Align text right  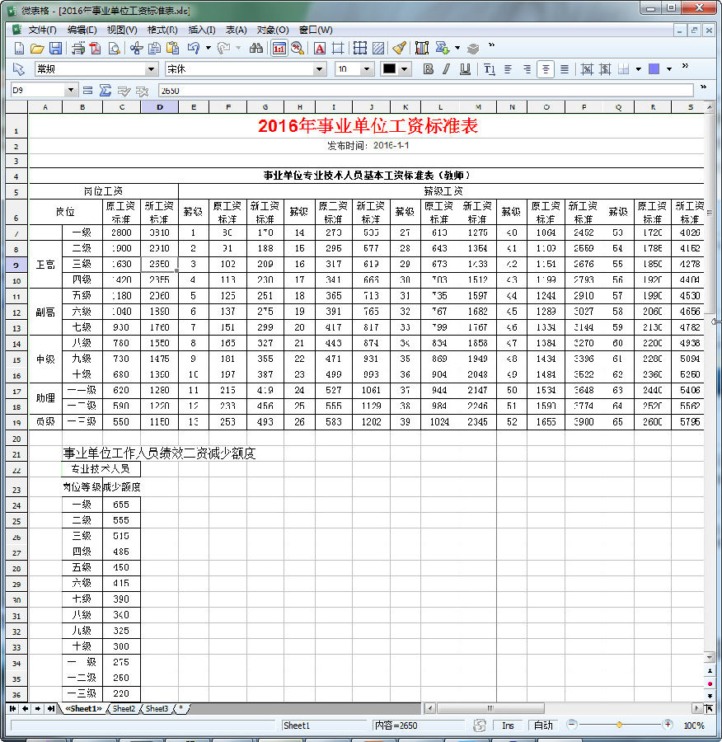527,69
